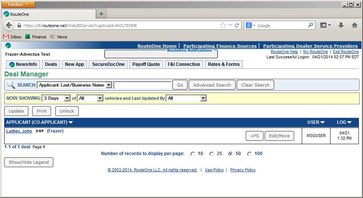Open the News bookmark
Screen dimensions: 363x198
click(59, 37)
